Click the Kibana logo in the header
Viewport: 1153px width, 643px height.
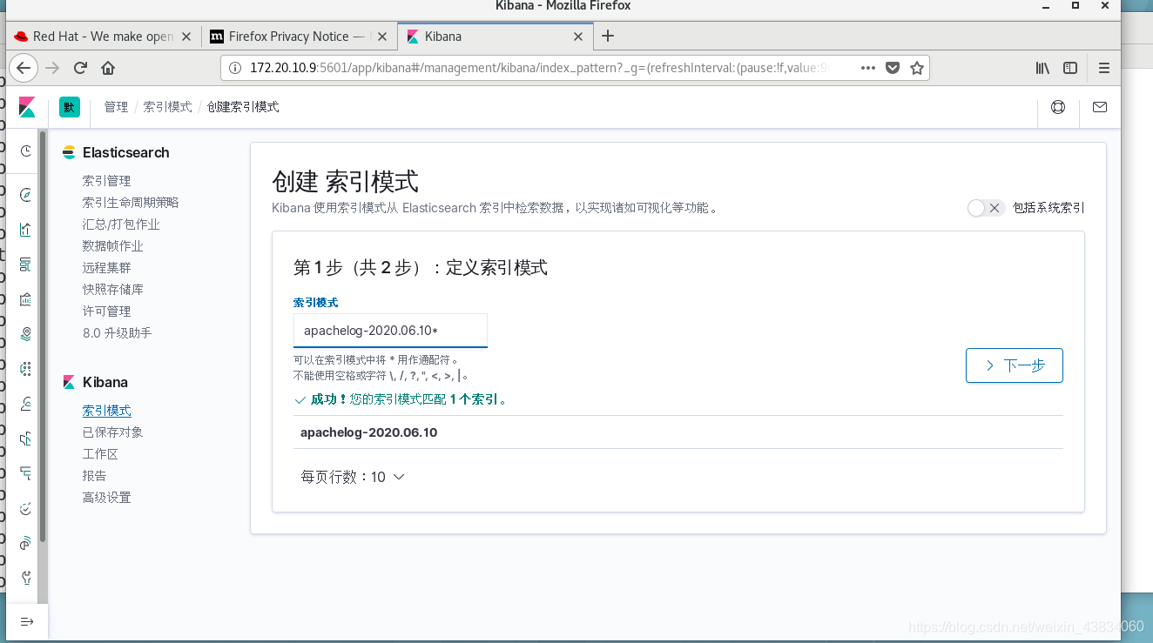(x=27, y=107)
